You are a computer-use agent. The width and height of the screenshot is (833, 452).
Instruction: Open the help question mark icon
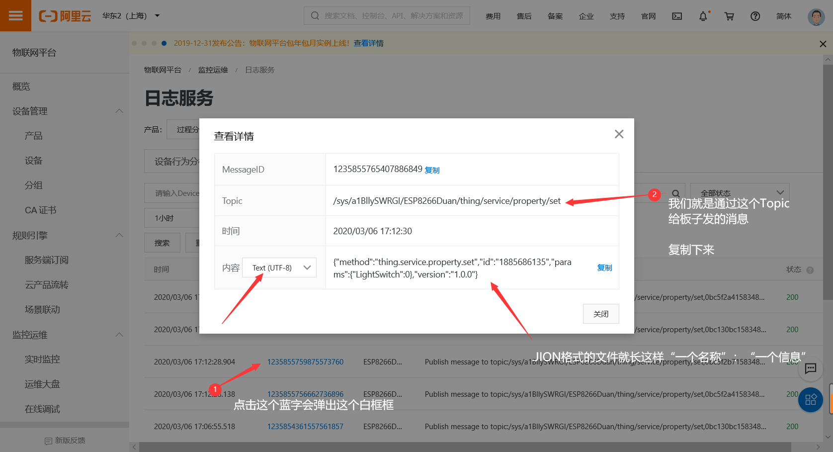click(755, 16)
